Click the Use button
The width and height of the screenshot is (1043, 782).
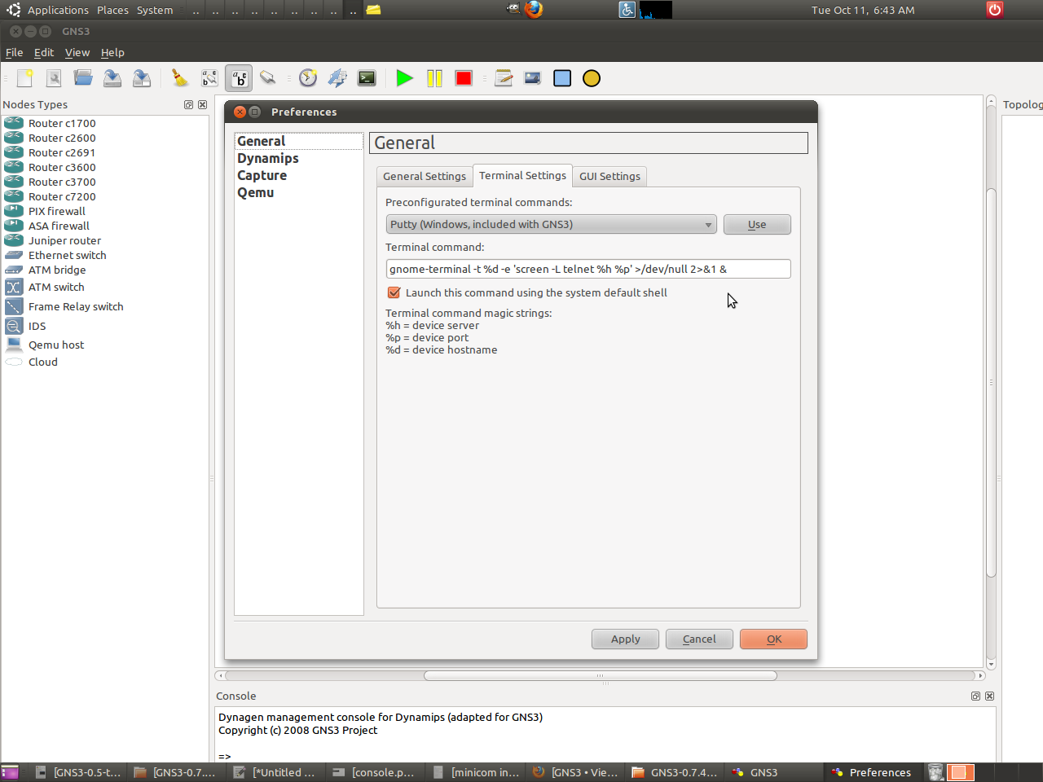757,224
